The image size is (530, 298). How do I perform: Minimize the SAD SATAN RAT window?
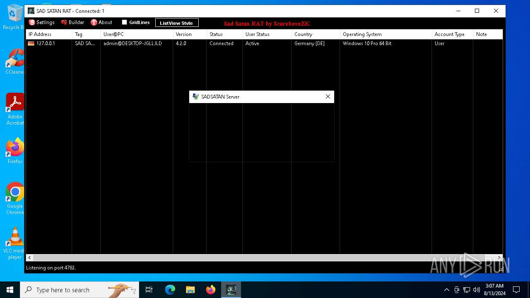(458, 11)
